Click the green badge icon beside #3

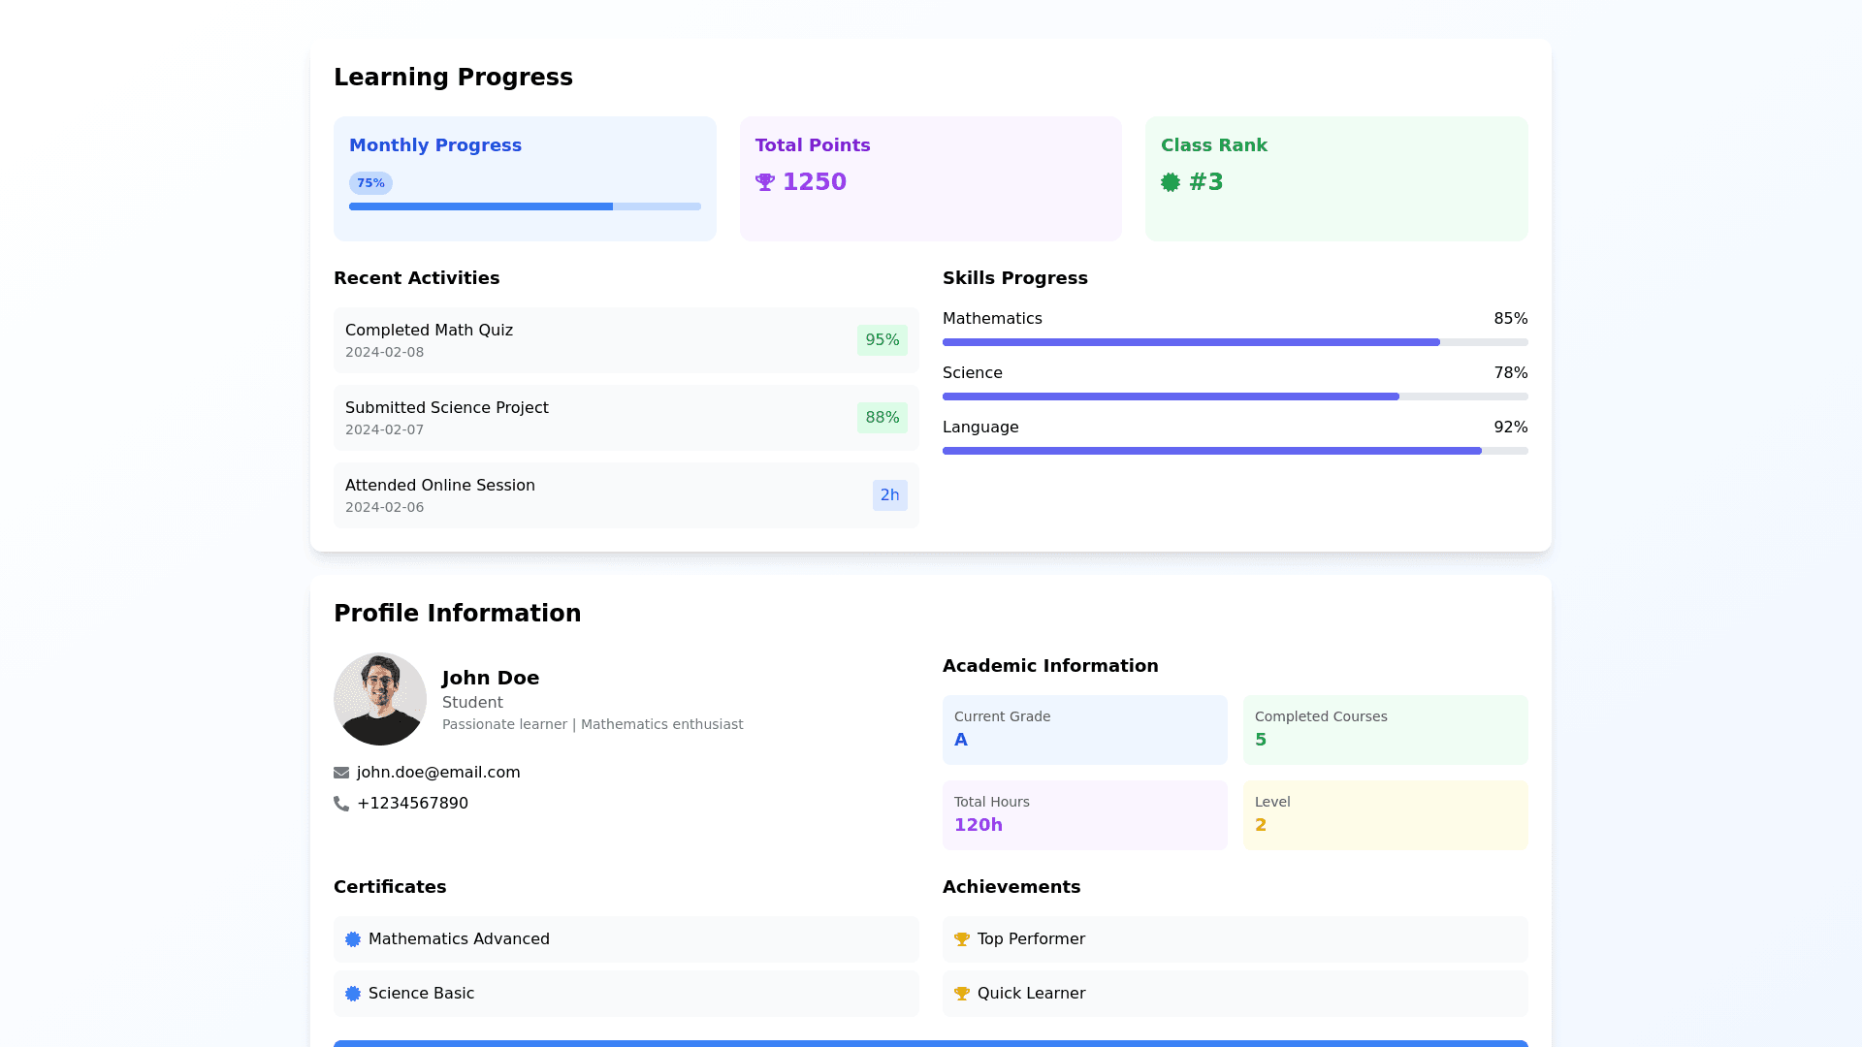(1171, 182)
